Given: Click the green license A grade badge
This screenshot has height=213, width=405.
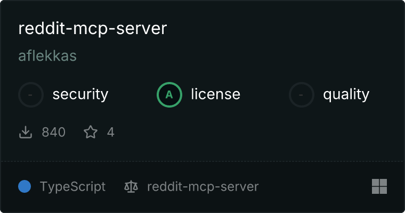Looking at the screenshot, I should [x=169, y=95].
